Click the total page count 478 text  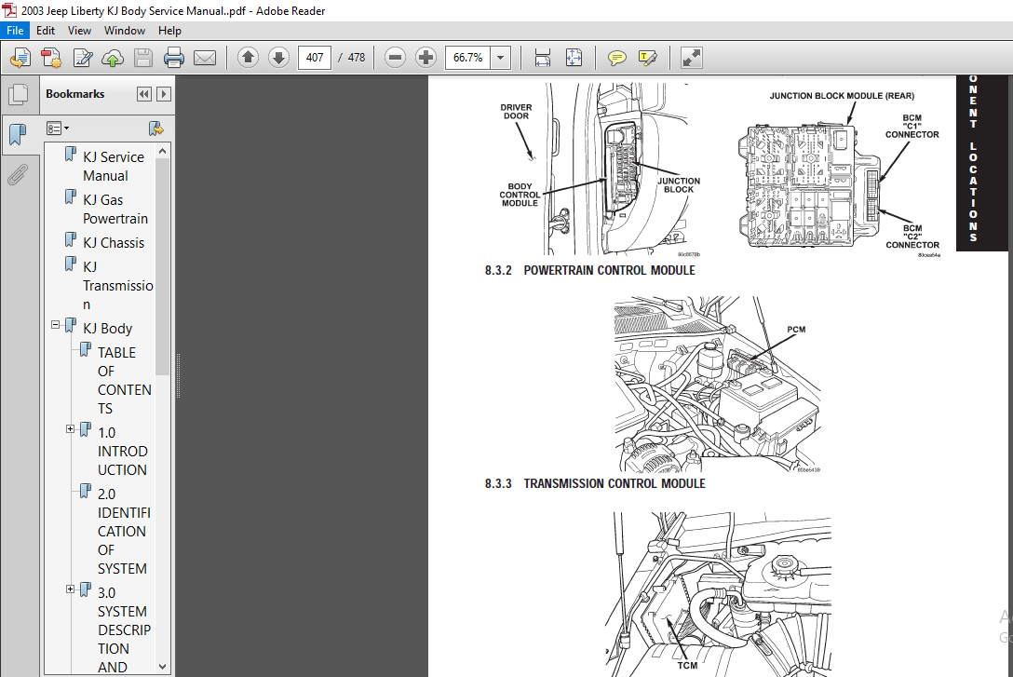point(356,58)
